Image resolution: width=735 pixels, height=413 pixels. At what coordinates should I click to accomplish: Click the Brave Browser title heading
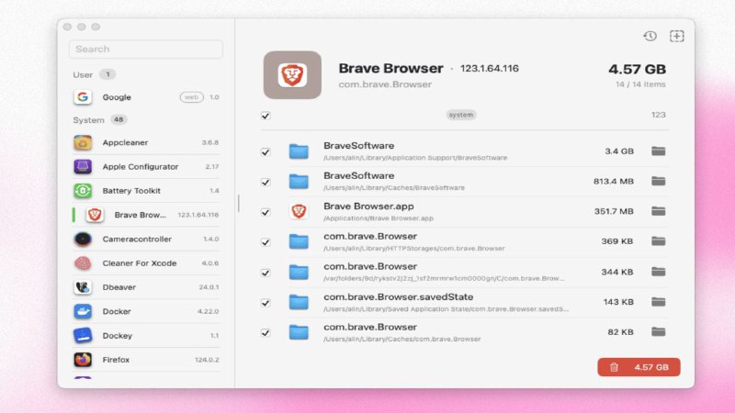point(390,68)
